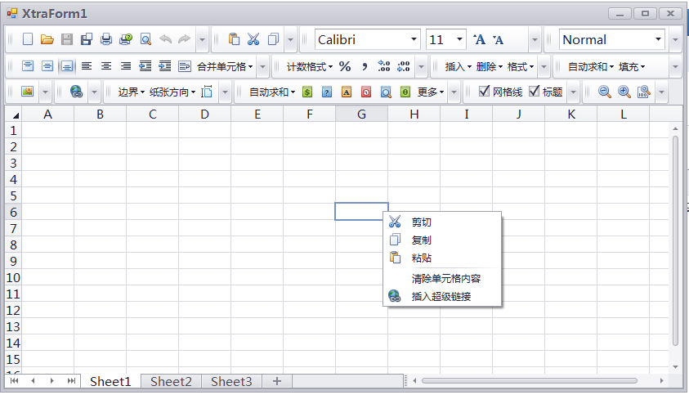Click the toolbar hyperlink globe icon
689x395 pixels.
[x=77, y=92]
